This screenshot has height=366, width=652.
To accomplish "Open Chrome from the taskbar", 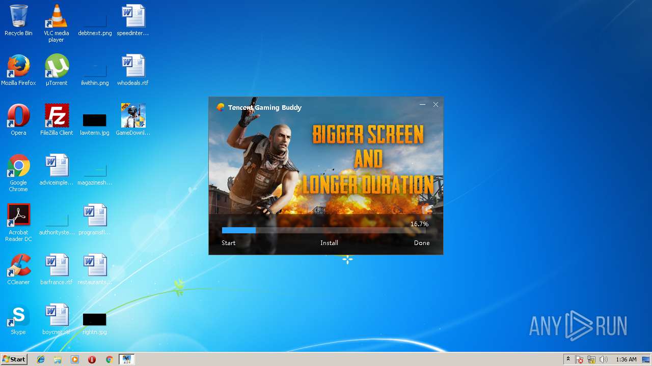I will click(109, 359).
